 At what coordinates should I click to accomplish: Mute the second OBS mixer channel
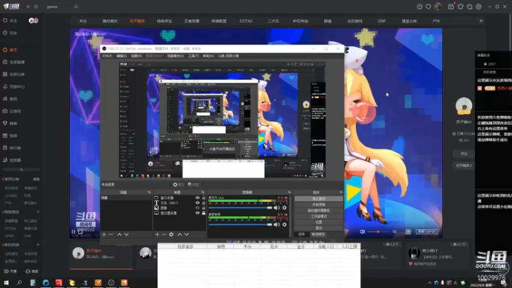[277, 225]
